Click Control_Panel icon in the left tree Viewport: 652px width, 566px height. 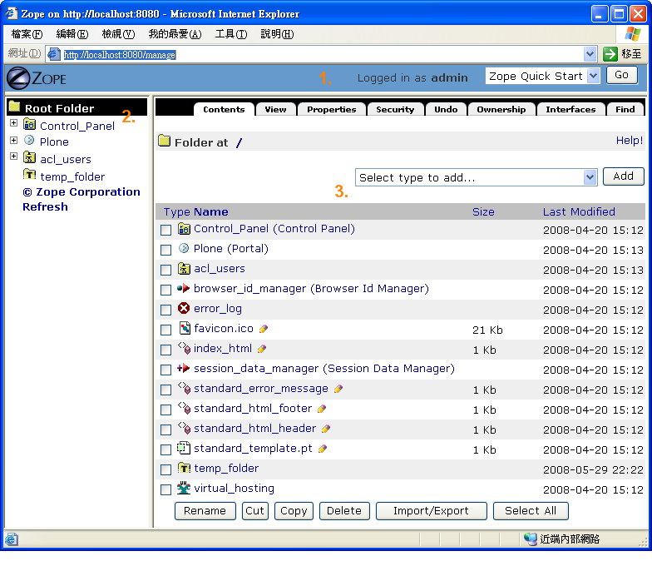coord(29,124)
